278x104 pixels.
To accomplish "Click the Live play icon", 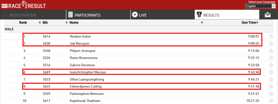I will [135, 15].
